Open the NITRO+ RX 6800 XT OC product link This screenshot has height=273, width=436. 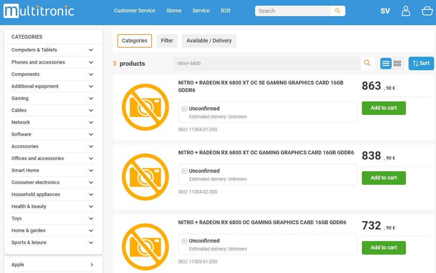(266, 152)
